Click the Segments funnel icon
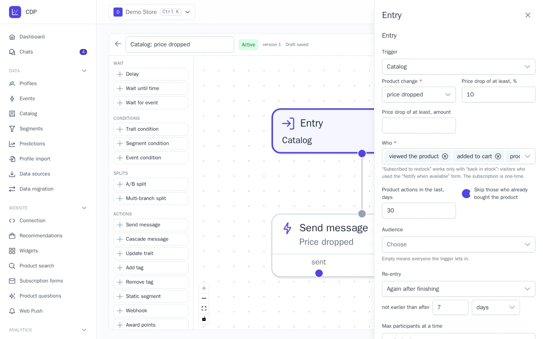The image size is (543, 339). pyautogui.click(x=12, y=129)
